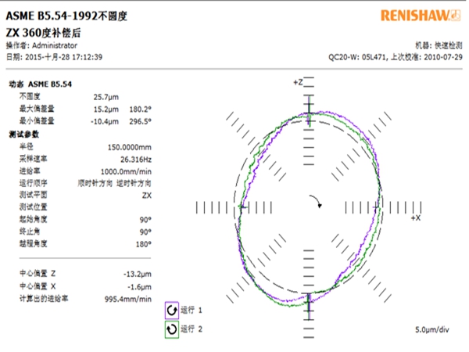Click the 半径 value 150.0000mm

tap(130, 146)
